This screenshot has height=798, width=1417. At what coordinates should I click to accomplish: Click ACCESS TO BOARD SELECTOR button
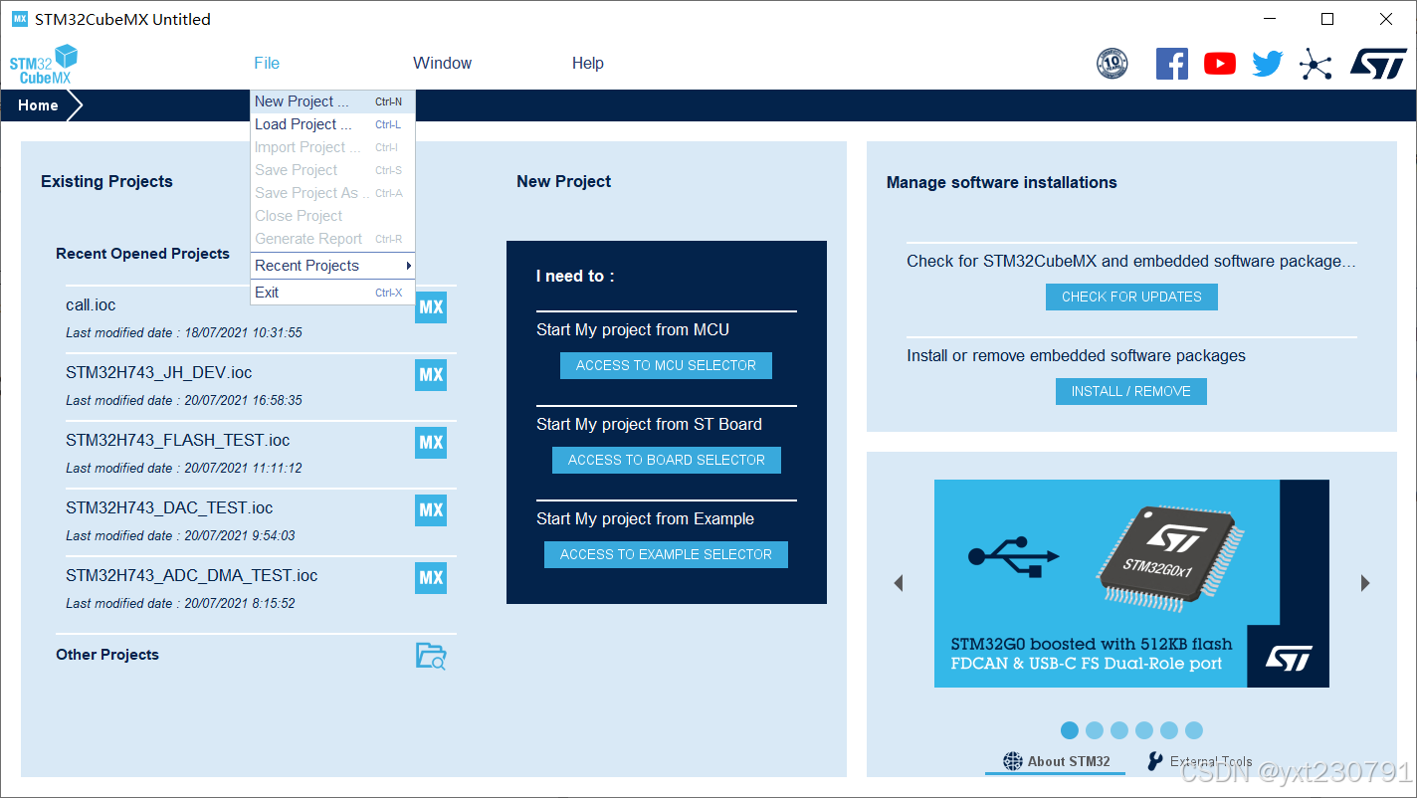pos(667,460)
